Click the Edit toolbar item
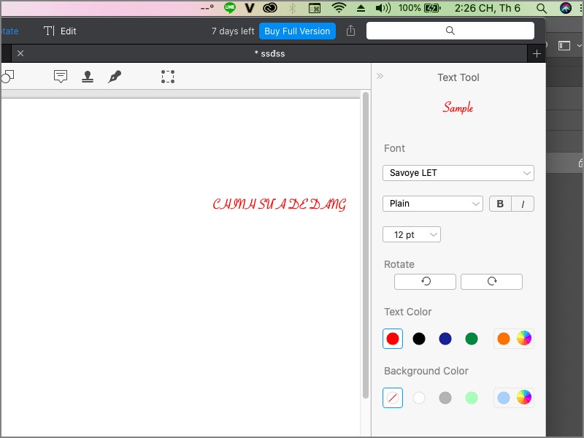Viewport: 584px width, 438px height. point(60,31)
